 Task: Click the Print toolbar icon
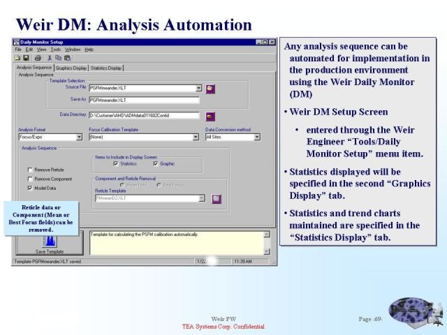click(x=38, y=58)
